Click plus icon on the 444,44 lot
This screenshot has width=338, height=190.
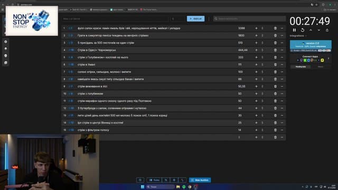tap(256, 50)
